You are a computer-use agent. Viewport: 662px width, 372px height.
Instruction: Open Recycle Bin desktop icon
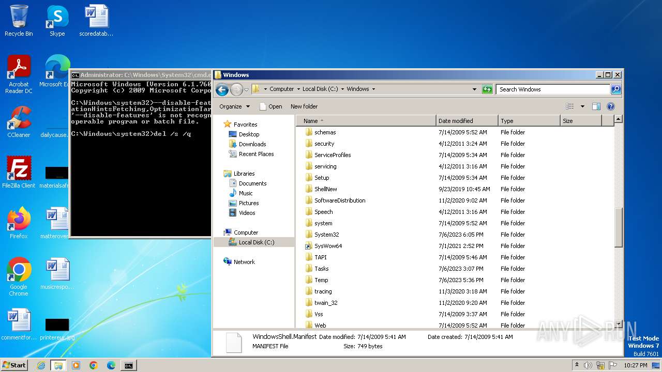coord(19,21)
